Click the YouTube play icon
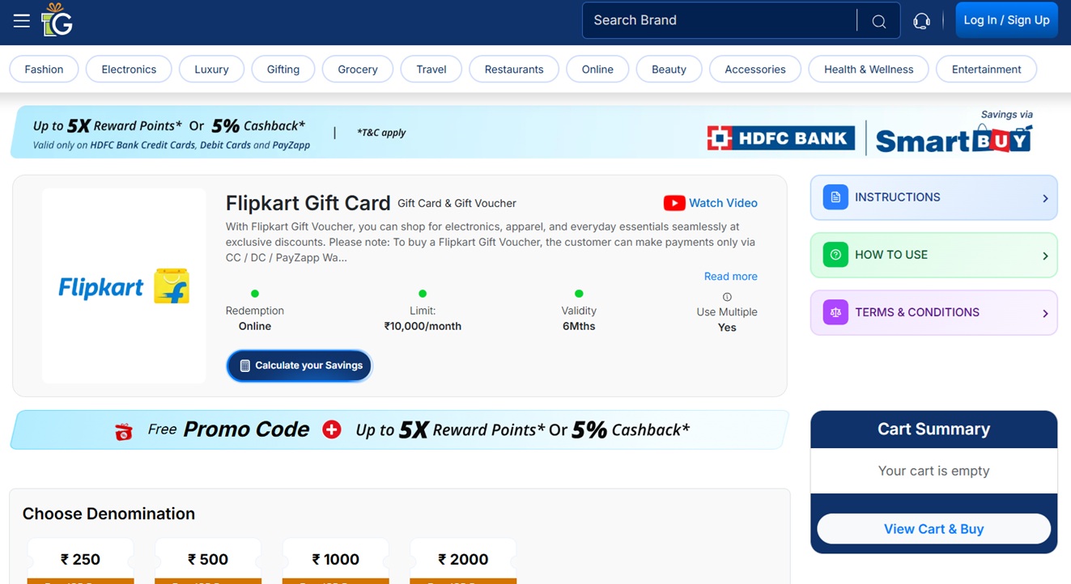Viewport: 1071px width, 584px height. coord(674,203)
